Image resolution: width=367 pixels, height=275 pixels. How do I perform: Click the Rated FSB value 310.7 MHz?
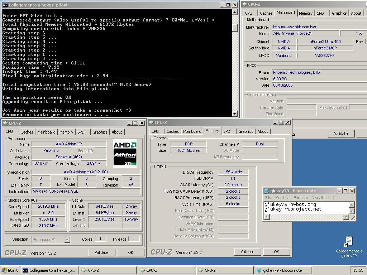pos(48,226)
